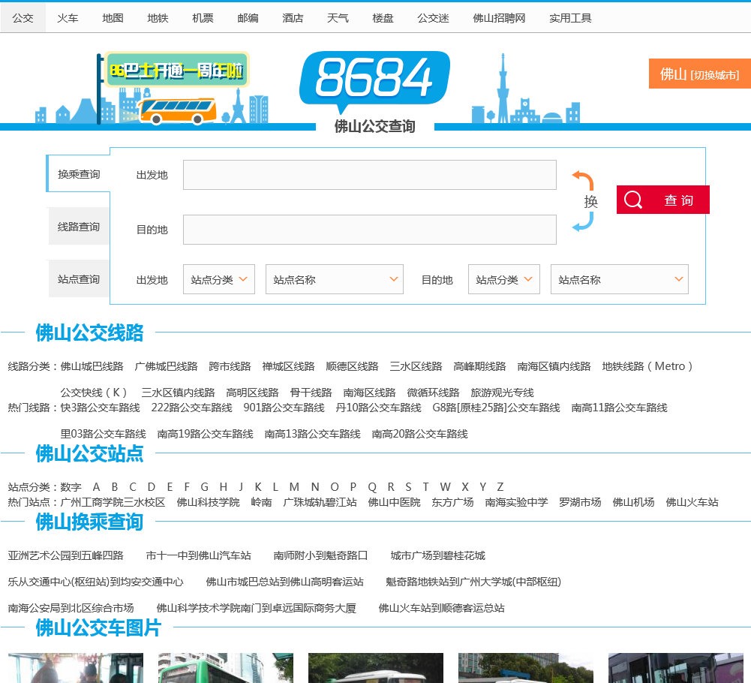Viewport: 751px width, 683px height.
Task: Open the 地图 top menu item
Action: [x=113, y=18]
